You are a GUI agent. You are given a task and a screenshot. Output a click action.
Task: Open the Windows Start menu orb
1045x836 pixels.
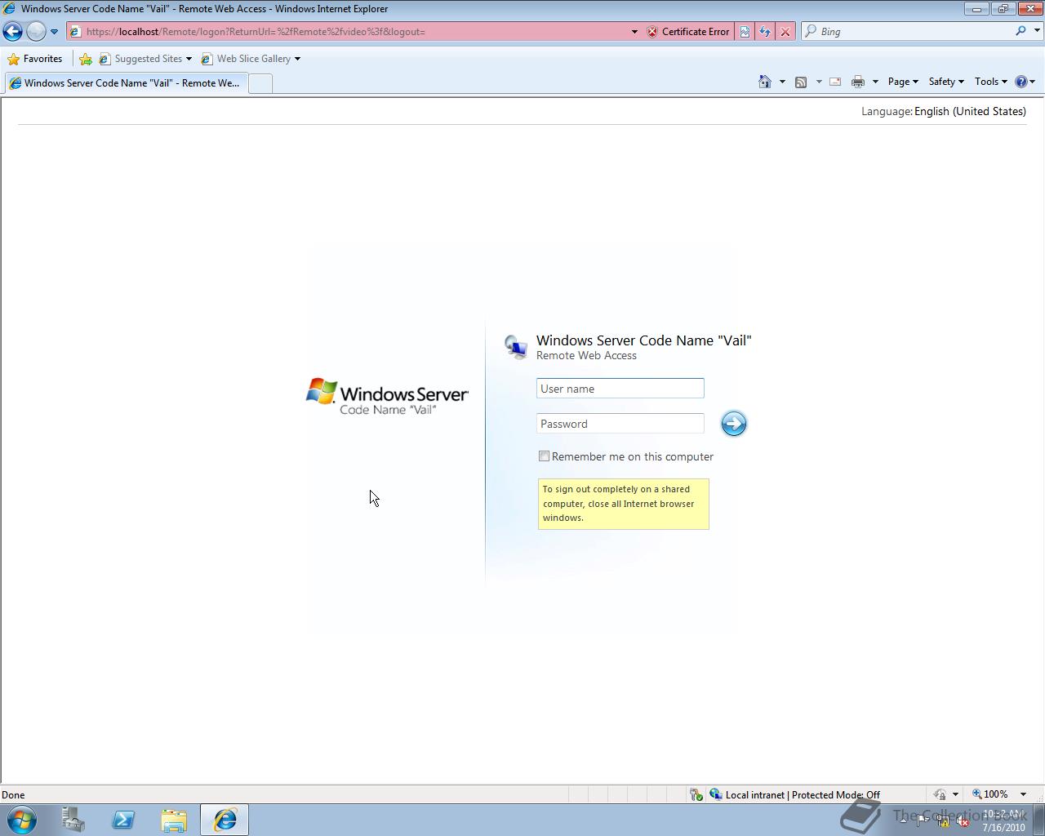22,820
